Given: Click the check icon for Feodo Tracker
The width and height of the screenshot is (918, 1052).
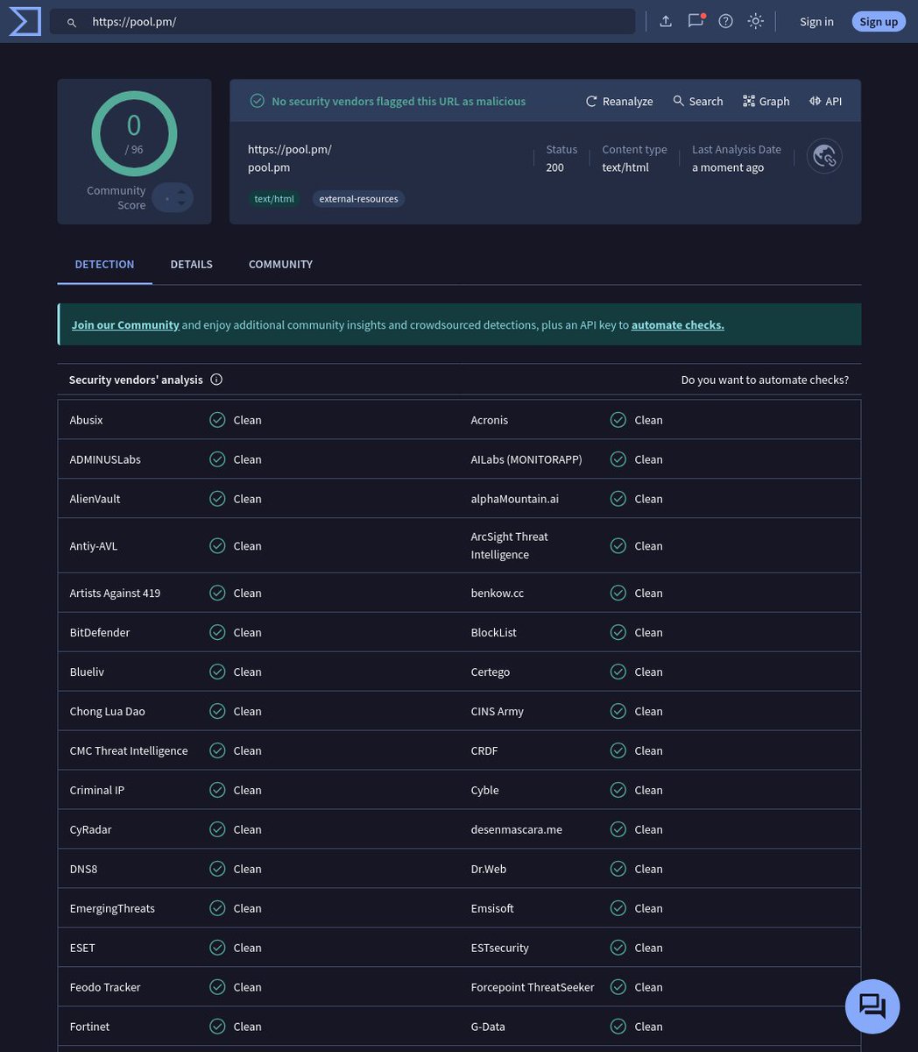Looking at the screenshot, I should (217, 987).
